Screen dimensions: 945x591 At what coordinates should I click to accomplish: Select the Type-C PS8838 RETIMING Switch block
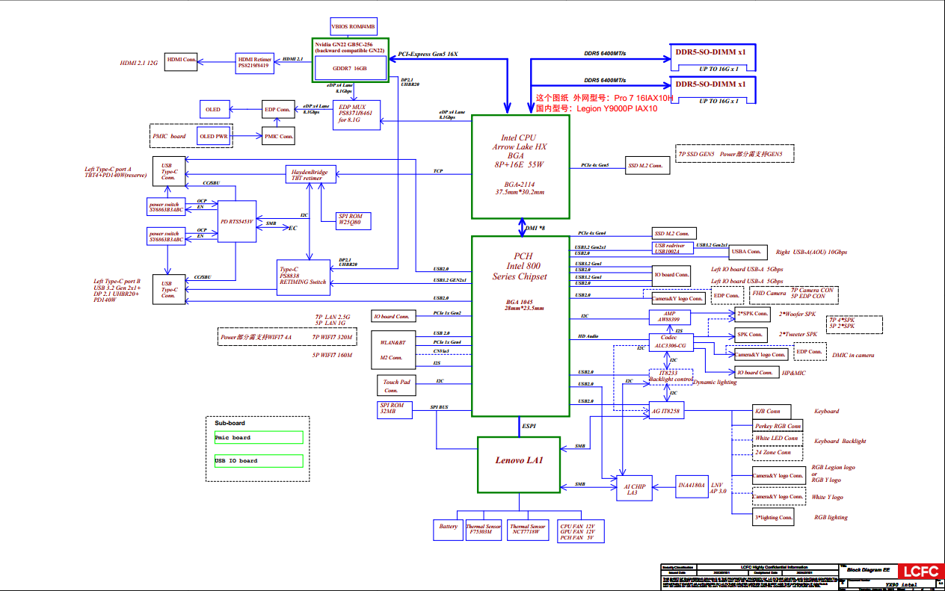pyautogui.click(x=302, y=276)
